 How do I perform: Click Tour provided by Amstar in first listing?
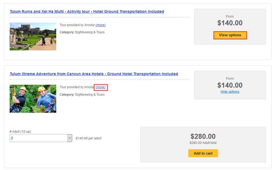pos(77,25)
